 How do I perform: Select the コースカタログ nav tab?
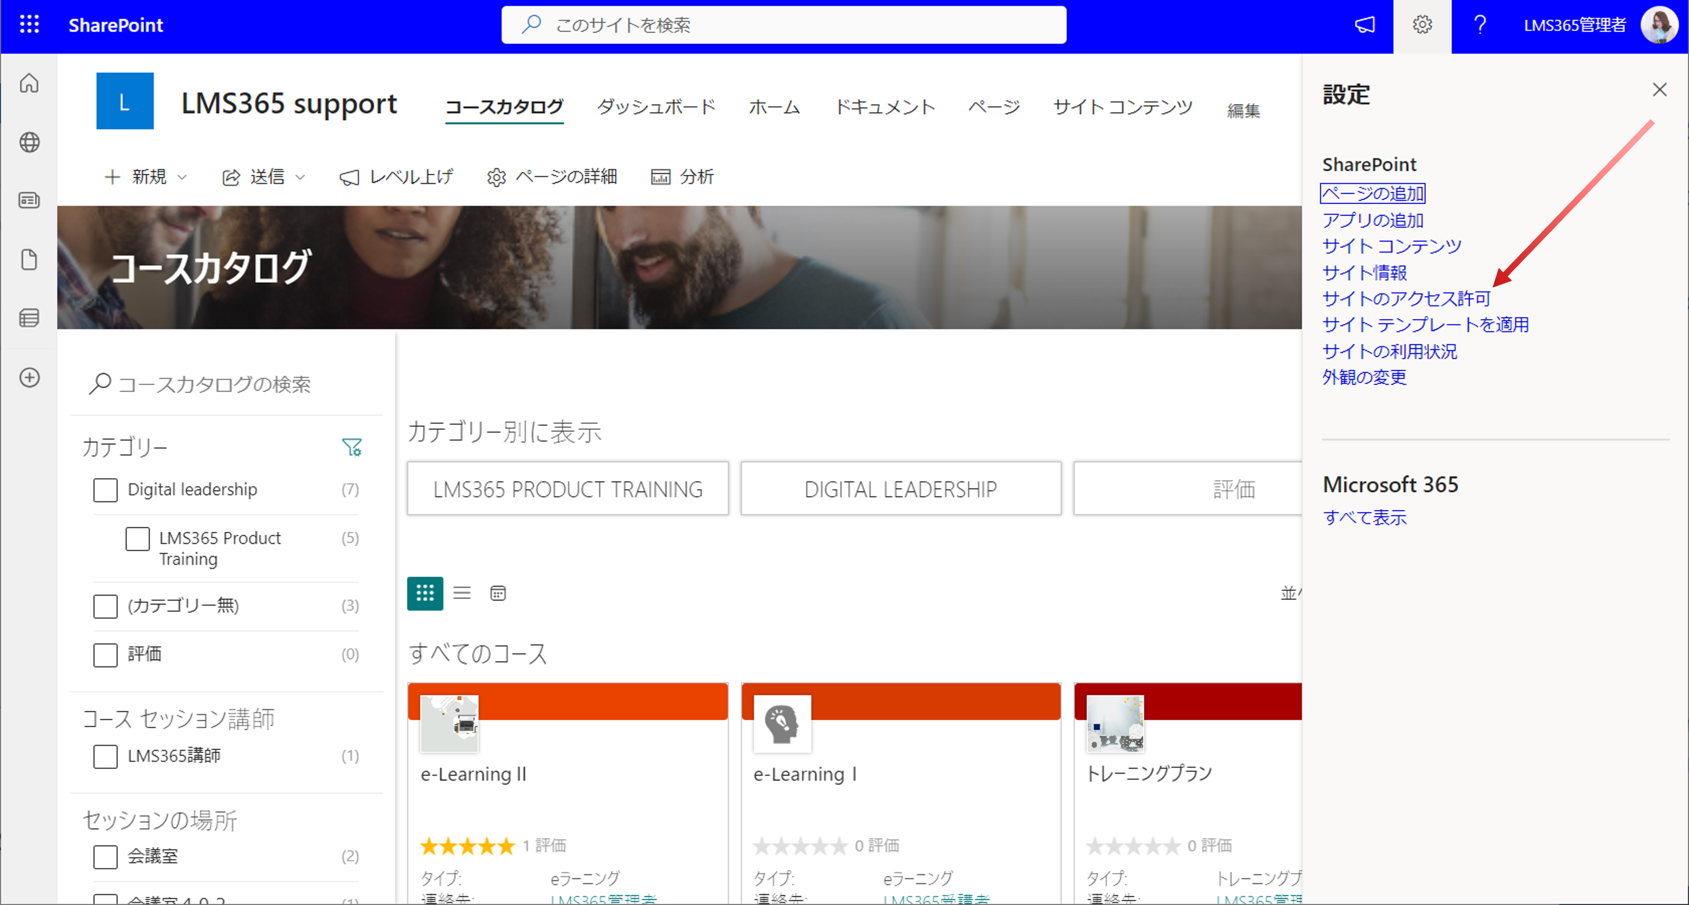click(x=504, y=107)
